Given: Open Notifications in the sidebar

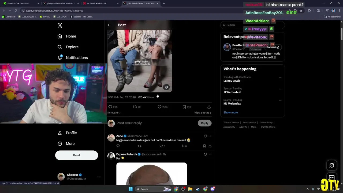Looking at the screenshot, I should (73, 58).
